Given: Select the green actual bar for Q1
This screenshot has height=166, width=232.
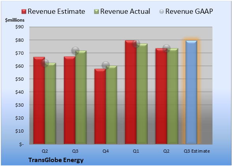Looking at the screenshot, I should click(142, 94).
